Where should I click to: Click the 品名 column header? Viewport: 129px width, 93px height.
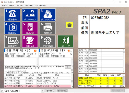click(87, 75)
